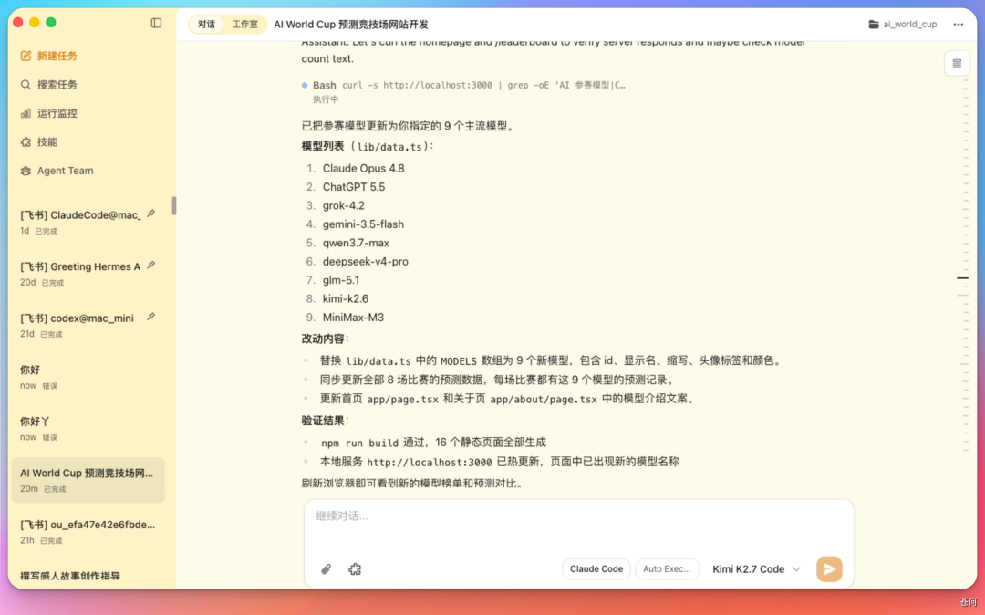Open the [飞书] ClaudeCode@mac_ task
Screen dimensions: 985x615
[x=88, y=222]
